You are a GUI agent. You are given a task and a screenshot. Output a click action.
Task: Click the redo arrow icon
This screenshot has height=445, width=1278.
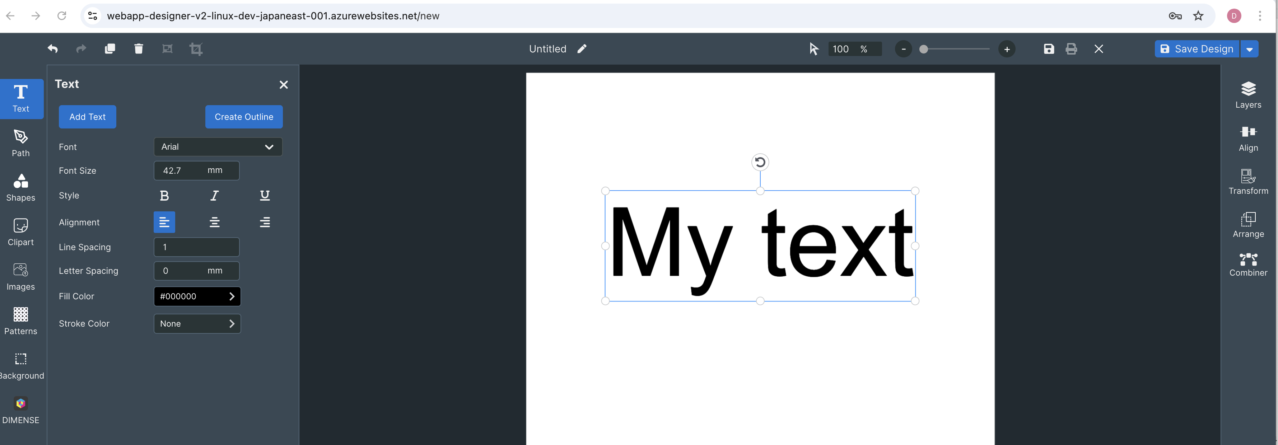coord(81,48)
